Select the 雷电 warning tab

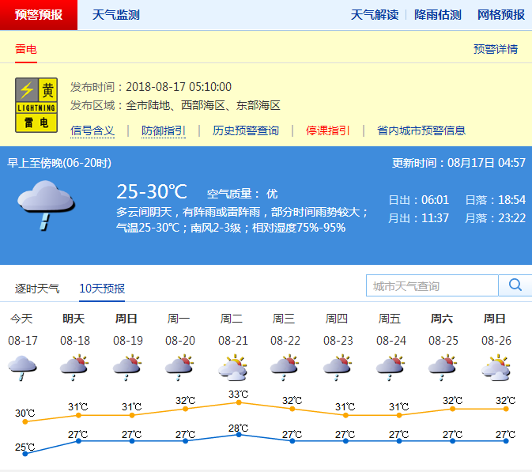coord(26,49)
